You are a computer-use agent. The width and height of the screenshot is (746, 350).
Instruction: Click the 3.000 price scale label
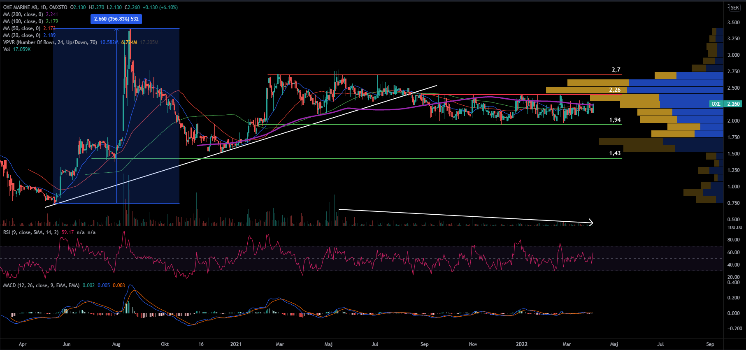pos(733,55)
